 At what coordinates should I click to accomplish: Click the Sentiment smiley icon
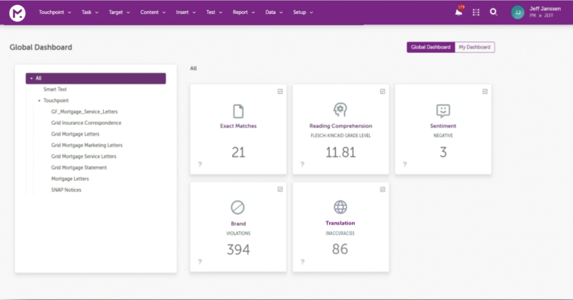(x=443, y=111)
